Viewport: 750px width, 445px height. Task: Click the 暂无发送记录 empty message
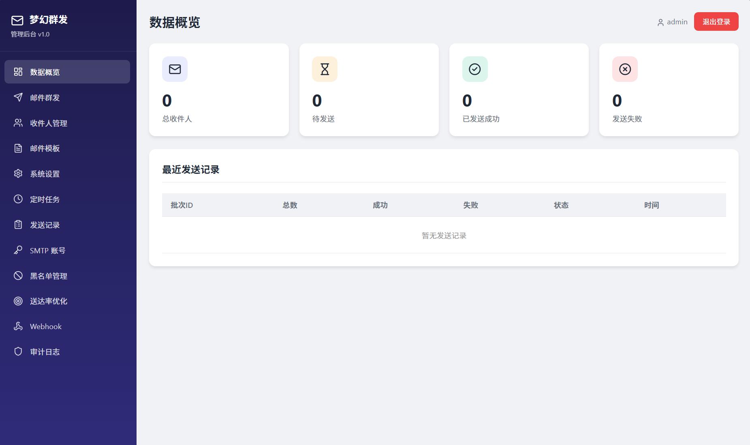tap(444, 235)
